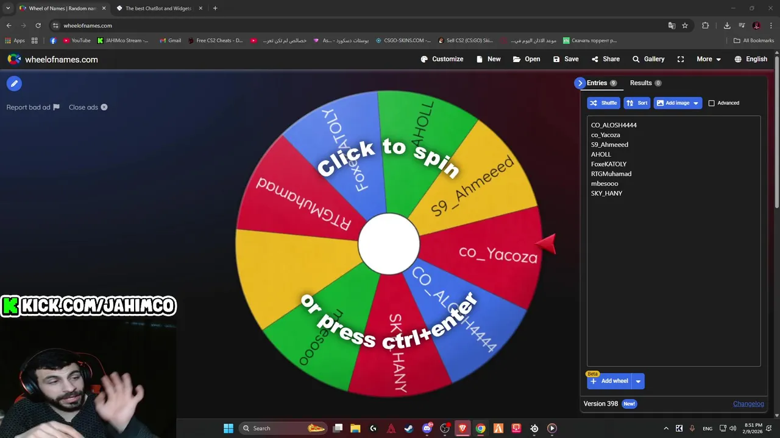This screenshot has width=780, height=438.
Task: Open the wheel Gallery
Action: pos(648,59)
